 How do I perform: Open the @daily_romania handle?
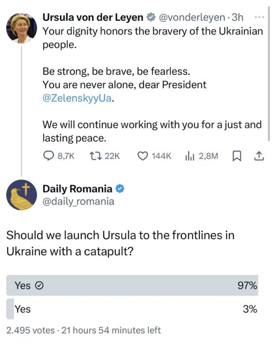[78, 201]
